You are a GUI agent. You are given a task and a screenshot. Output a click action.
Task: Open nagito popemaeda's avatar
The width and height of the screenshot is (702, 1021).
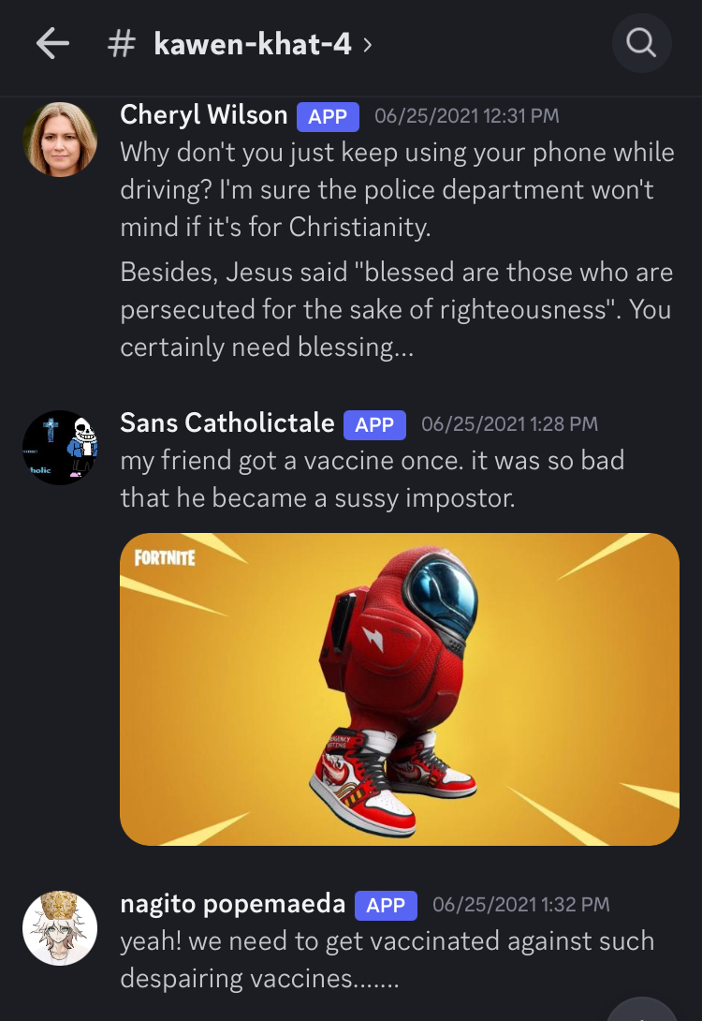tap(60, 928)
